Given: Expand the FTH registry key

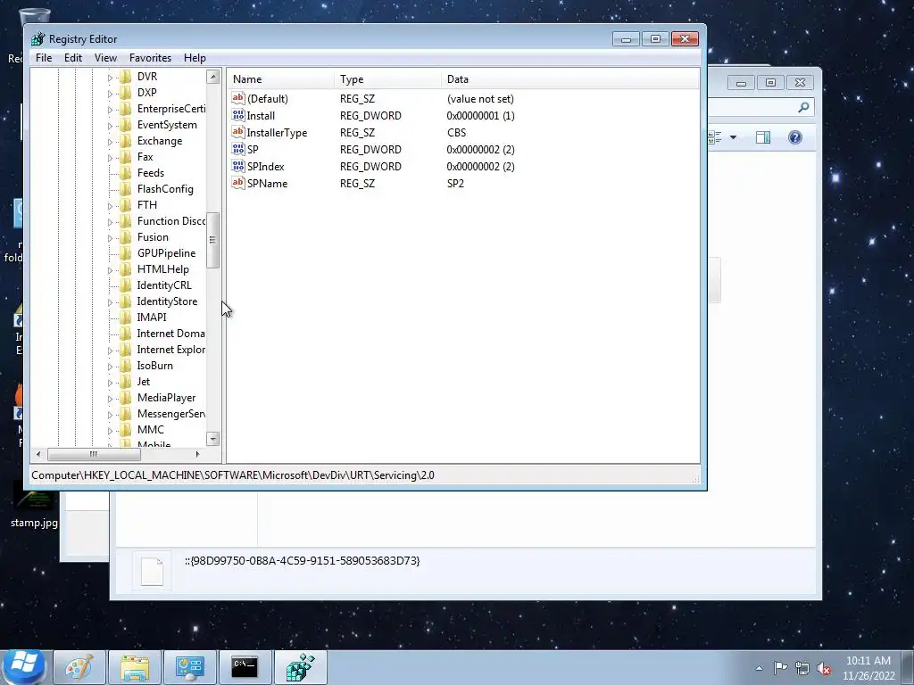Looking at the screenshot, I should click(x=110, y=206).
